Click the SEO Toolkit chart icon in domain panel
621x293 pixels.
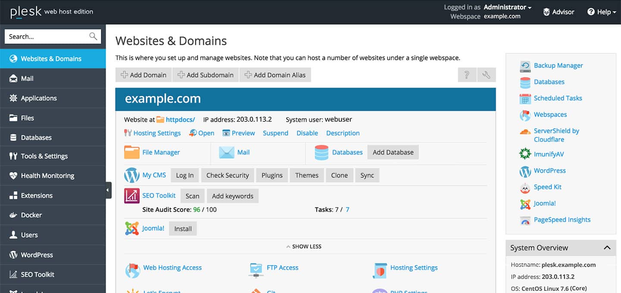pos(132,196)
